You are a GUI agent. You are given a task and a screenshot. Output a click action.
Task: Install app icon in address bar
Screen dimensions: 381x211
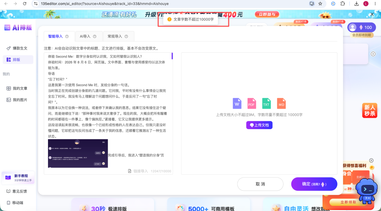click(312, 4)
